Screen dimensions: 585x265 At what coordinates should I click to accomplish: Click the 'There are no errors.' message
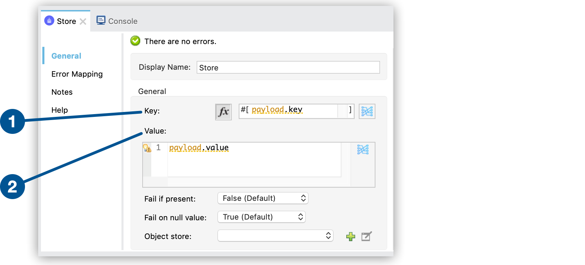pos(180,41)
